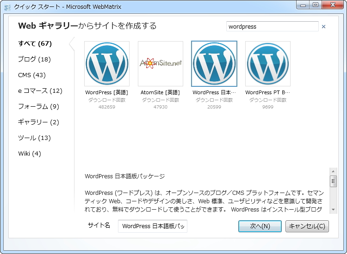The width and height of the screenshot is (347, 254).
Task: Click the AtomSite [英語] title text
Action: tap(161, 92)
